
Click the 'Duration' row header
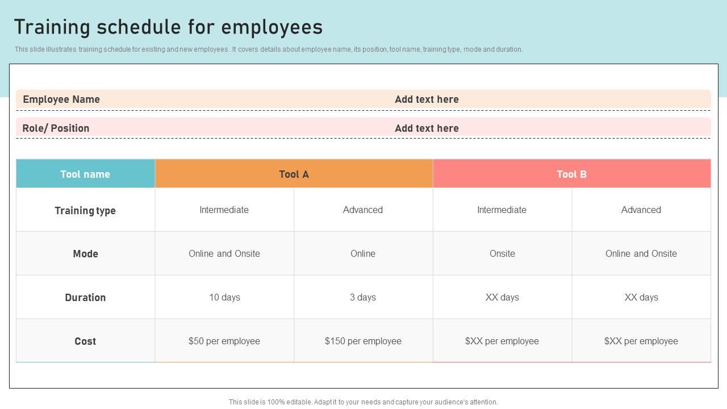pos(85,298)
